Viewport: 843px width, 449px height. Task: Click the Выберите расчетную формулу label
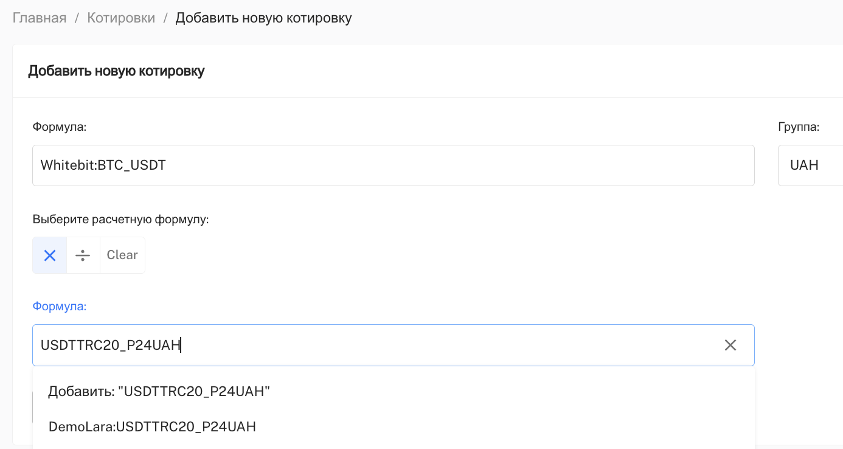point(120,219)
